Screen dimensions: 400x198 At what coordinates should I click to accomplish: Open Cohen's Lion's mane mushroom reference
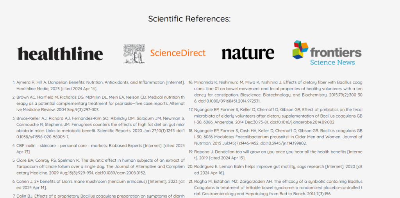click(x=99, y=184)
